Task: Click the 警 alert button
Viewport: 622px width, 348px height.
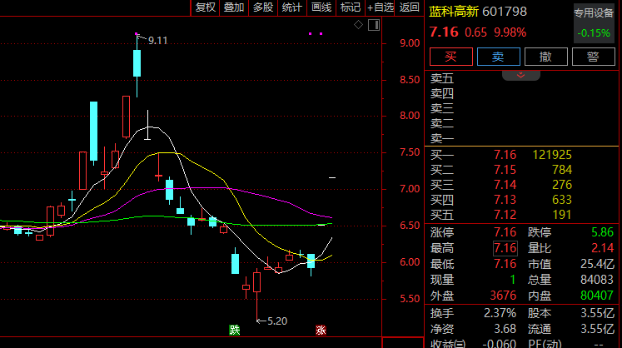Action: (x=594, y=57)
